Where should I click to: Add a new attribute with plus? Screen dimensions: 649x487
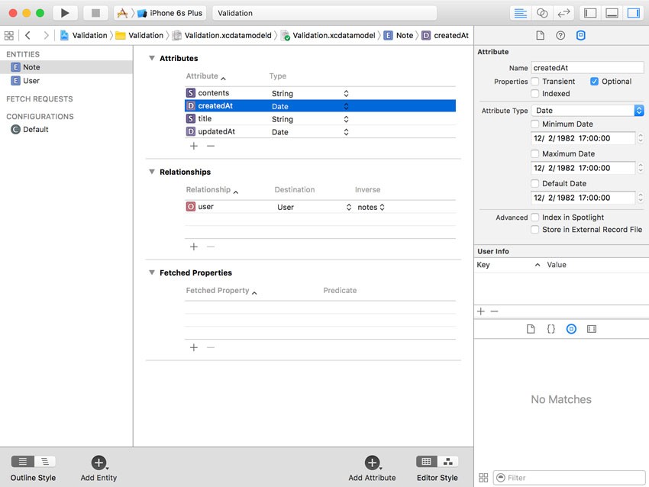(194, 146)
